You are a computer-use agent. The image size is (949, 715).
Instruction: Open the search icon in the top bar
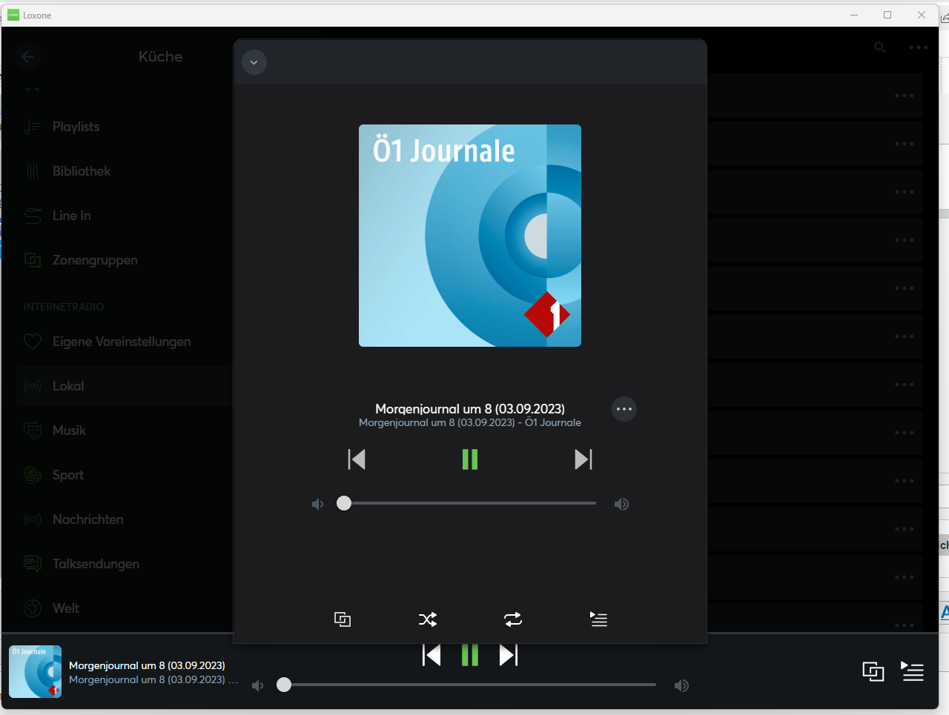[x=880, y=47]
